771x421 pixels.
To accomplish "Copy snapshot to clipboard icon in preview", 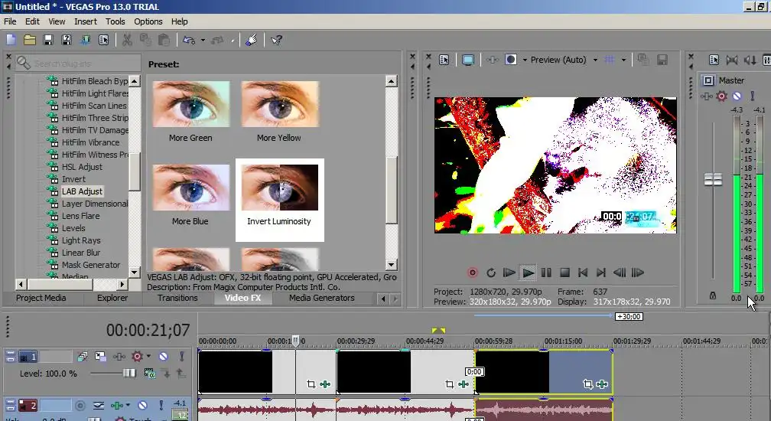I will coord(642,60).
